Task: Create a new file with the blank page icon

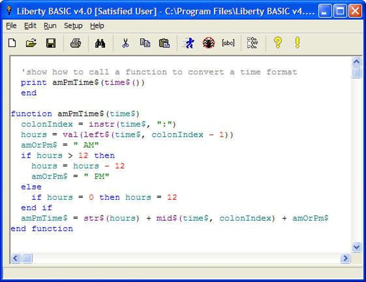Action: [12, 43]
